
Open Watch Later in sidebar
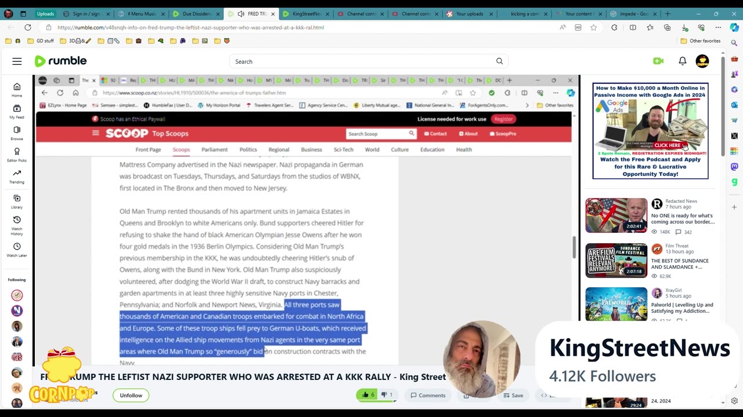coord(17,250)
